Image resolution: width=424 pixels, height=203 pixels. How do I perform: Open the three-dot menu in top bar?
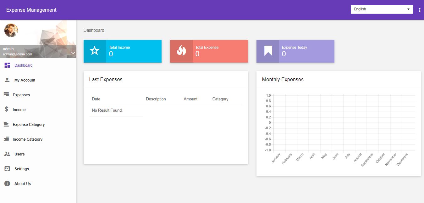(420, 10)
